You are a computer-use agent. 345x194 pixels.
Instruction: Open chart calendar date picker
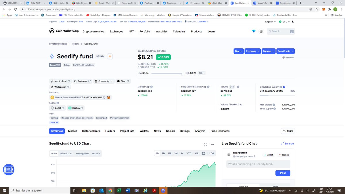point(204,153)
